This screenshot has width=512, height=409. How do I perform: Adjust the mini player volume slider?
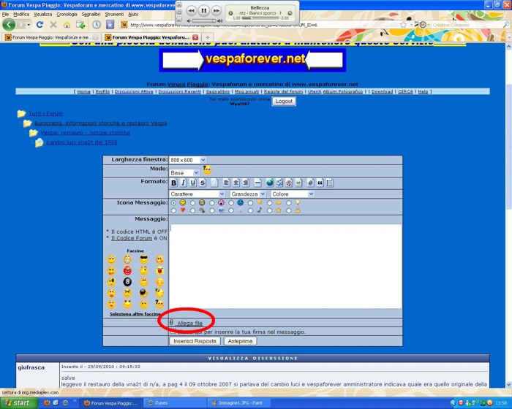[x=204, y=21]
